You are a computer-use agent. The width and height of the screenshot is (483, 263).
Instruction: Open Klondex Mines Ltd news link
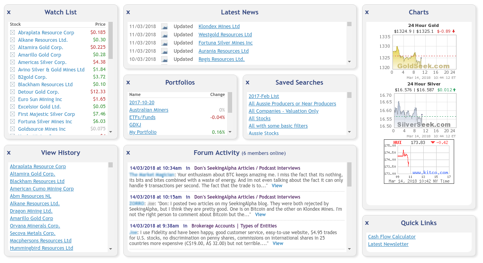click(219, 27)
